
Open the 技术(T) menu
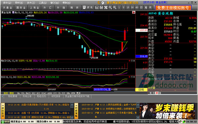click(x=31, y=3)
